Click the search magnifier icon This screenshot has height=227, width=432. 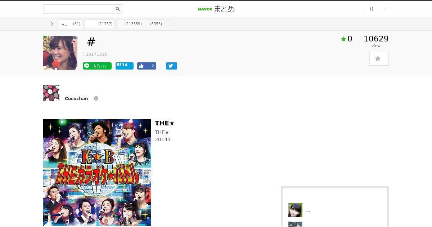118,9
